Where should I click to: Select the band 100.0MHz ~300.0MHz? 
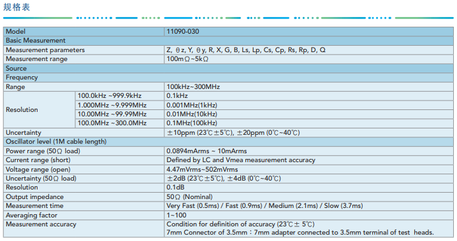(x=112, y=123)
